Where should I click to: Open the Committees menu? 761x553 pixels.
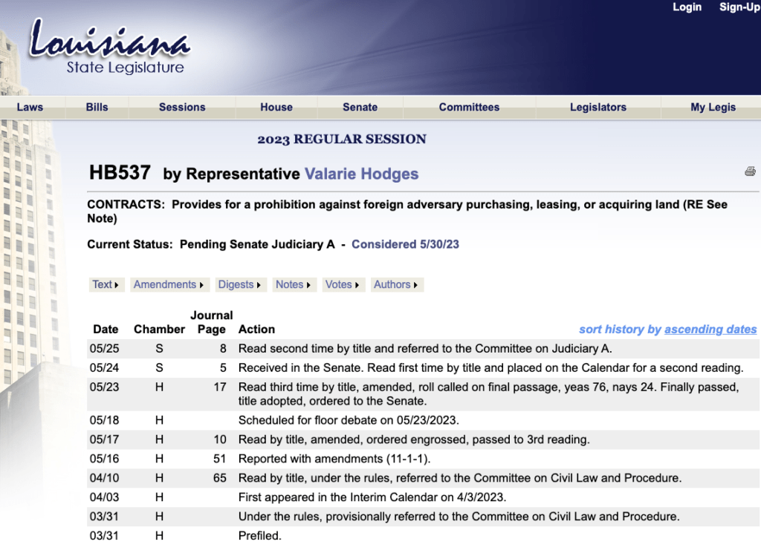coord(469,107)
